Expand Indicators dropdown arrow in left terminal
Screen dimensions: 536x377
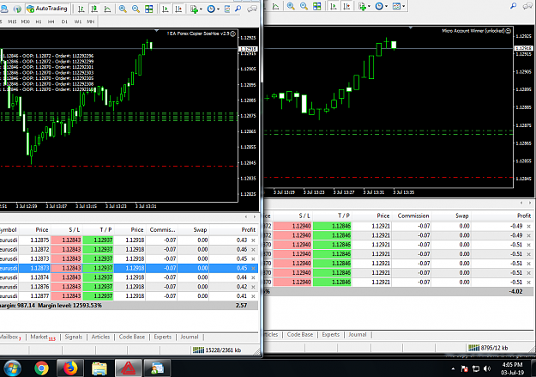(x=201, y=9)
